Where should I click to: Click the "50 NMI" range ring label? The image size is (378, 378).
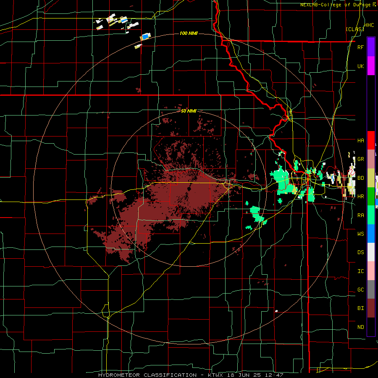[x=189, y=111]
